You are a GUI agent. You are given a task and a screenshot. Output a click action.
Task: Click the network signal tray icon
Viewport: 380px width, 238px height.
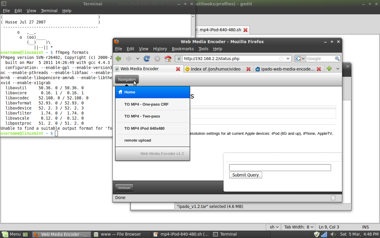324,234
